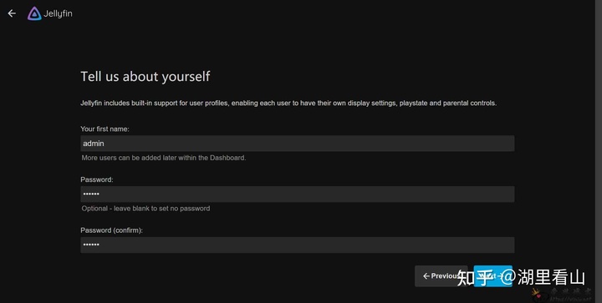Go back using the top-left arrow
The height and width of the screenshot is (303, 602).
pyautogui.click(x=12, y=13)
